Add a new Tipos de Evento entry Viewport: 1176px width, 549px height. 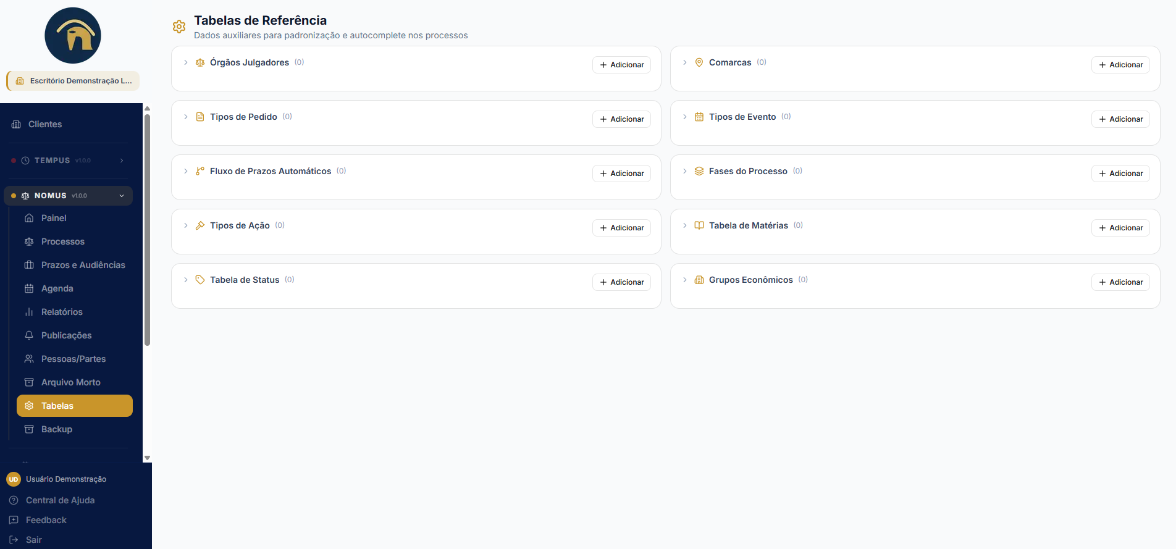pos(1120,119)
